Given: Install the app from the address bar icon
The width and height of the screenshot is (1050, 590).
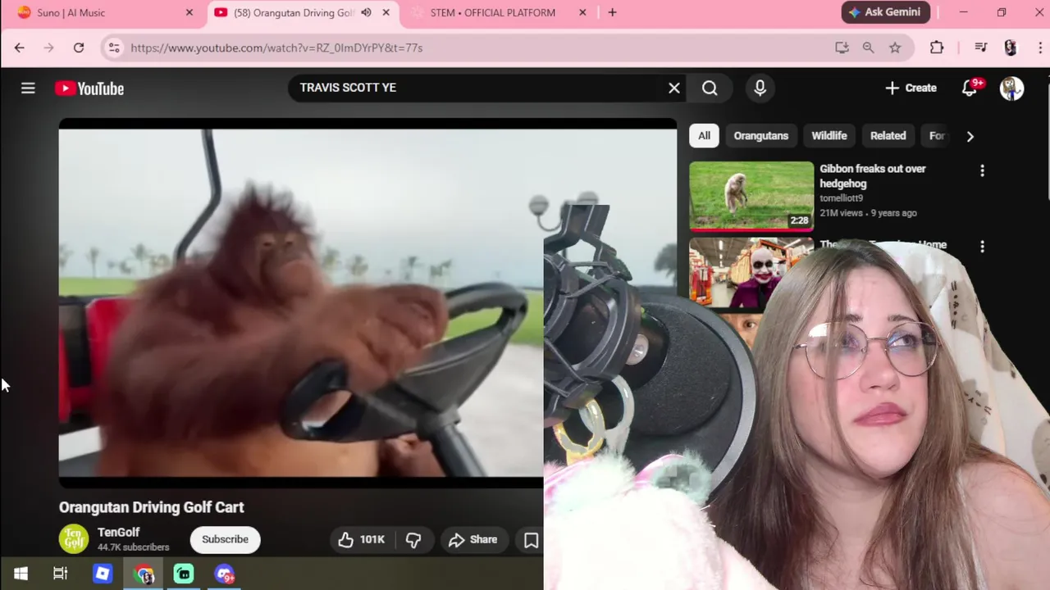Looking at the screenshot, I should pyautogui.click(x=842, y=48).
